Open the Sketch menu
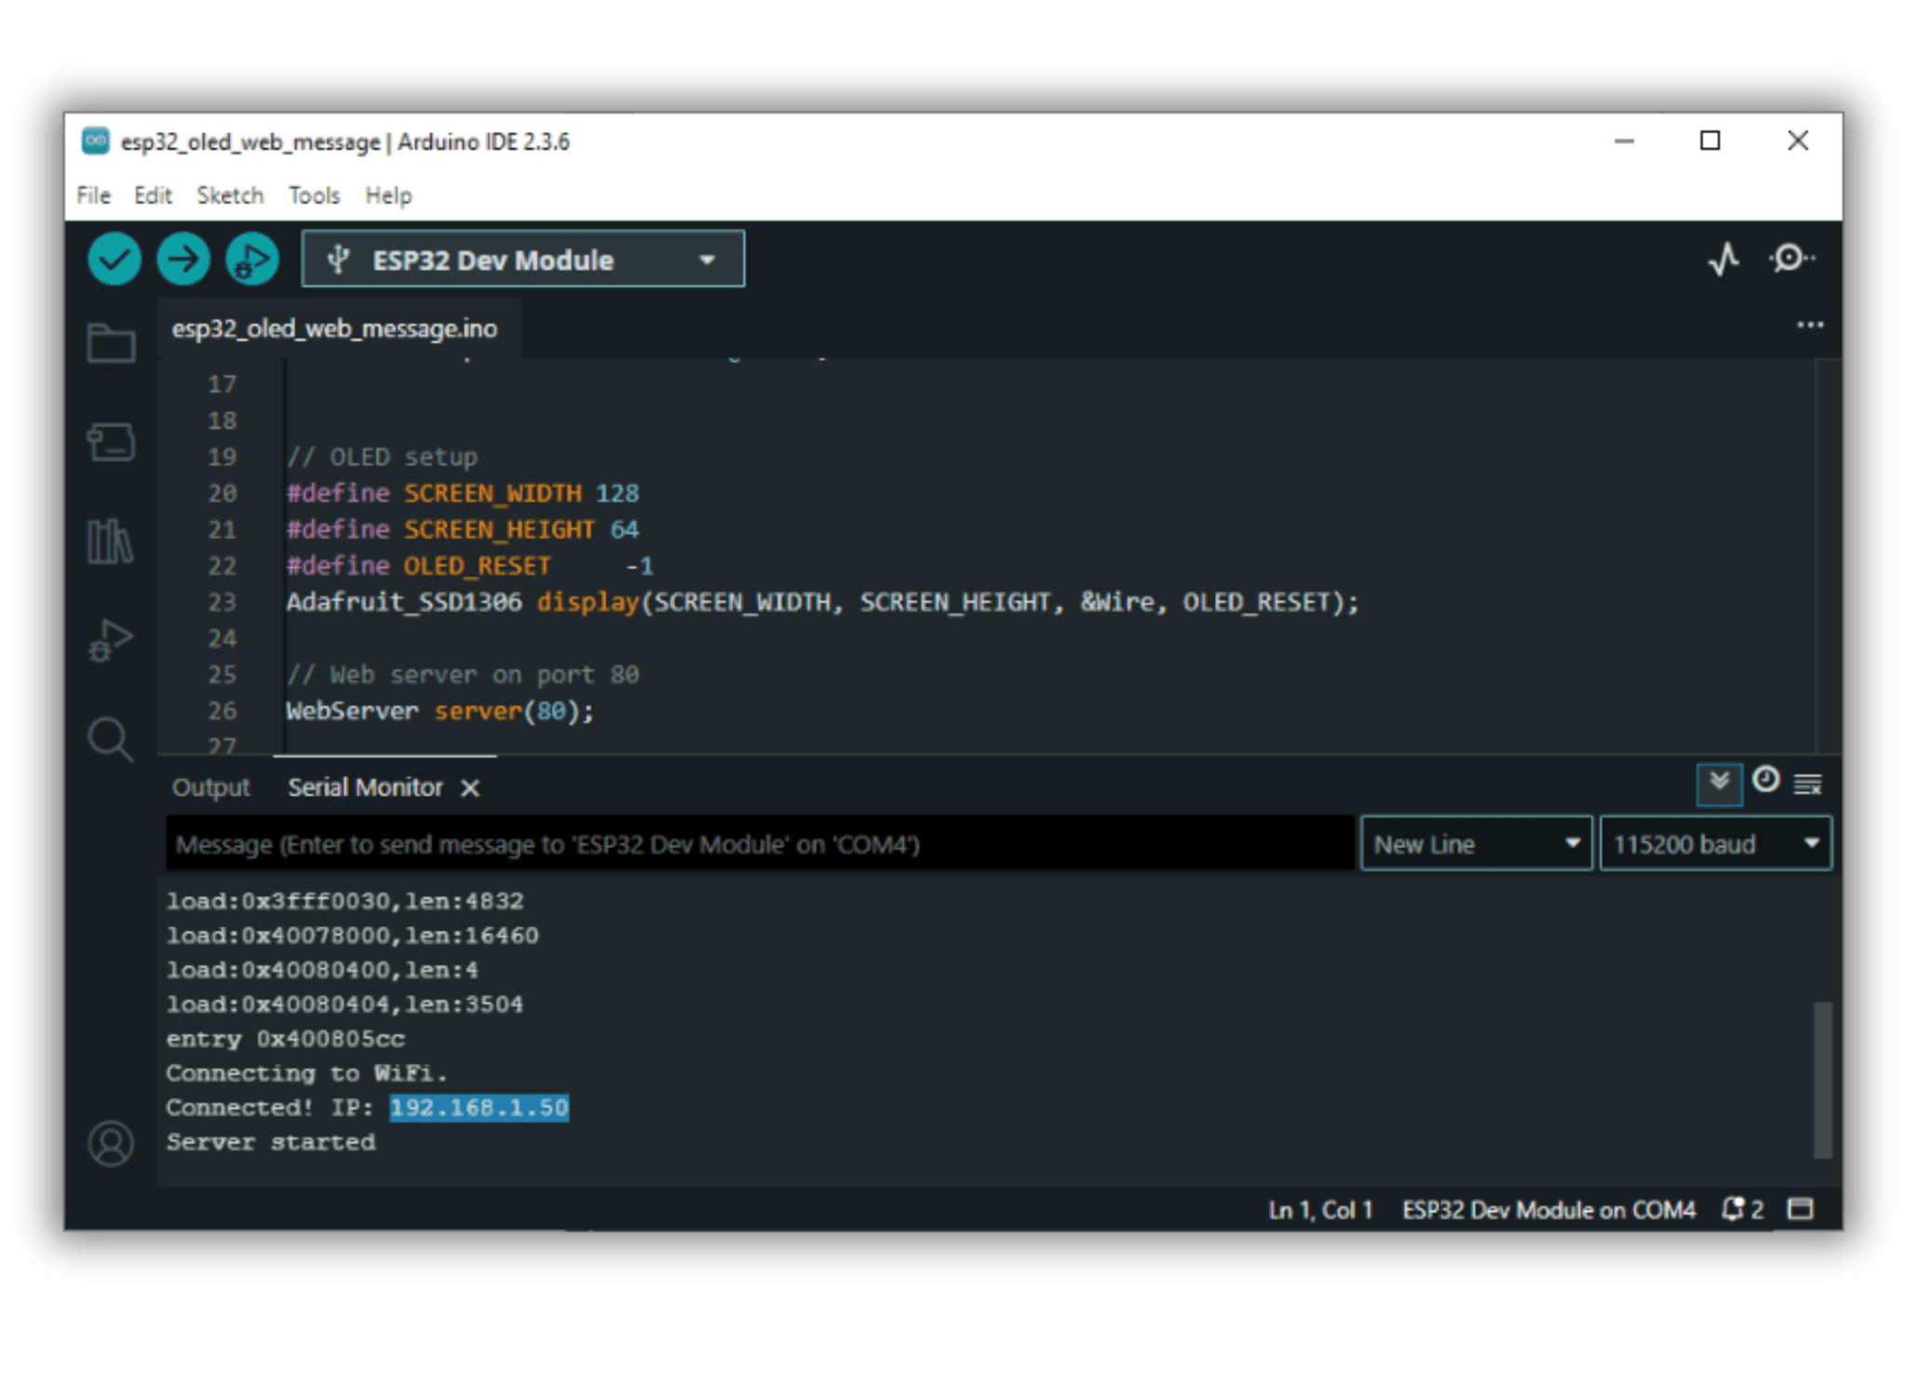1905x1392 pixels. pos(230,196)
